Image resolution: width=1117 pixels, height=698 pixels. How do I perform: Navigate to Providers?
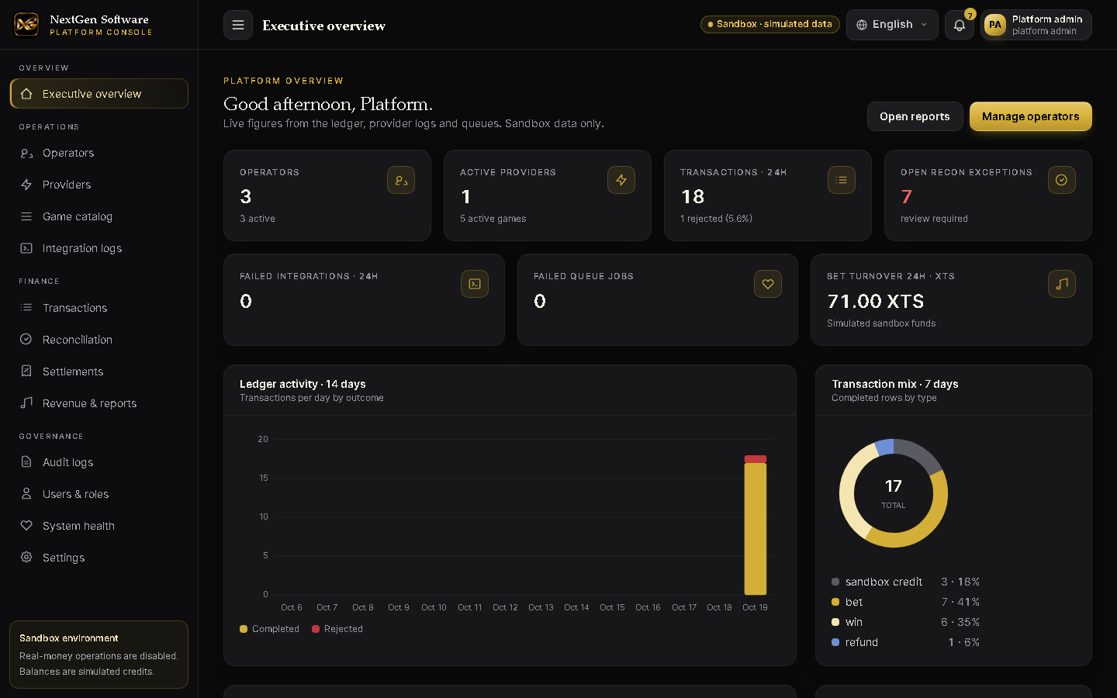tap(99, 185)
